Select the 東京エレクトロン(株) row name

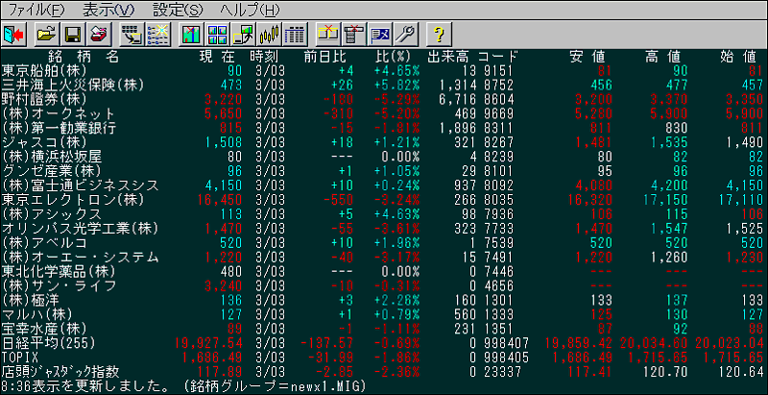click(73, 200)
